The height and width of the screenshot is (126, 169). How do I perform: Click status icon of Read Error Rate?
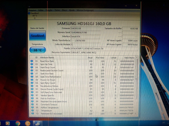point(32,61)
